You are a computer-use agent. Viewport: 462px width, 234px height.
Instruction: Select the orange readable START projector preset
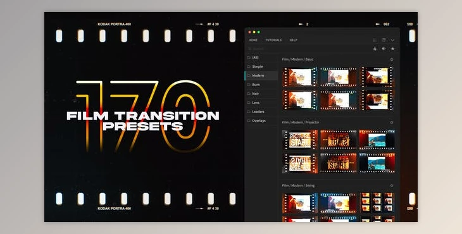tap(338, 163)
